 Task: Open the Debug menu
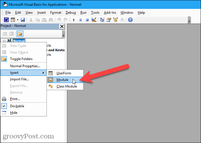[x=71, y=13]
